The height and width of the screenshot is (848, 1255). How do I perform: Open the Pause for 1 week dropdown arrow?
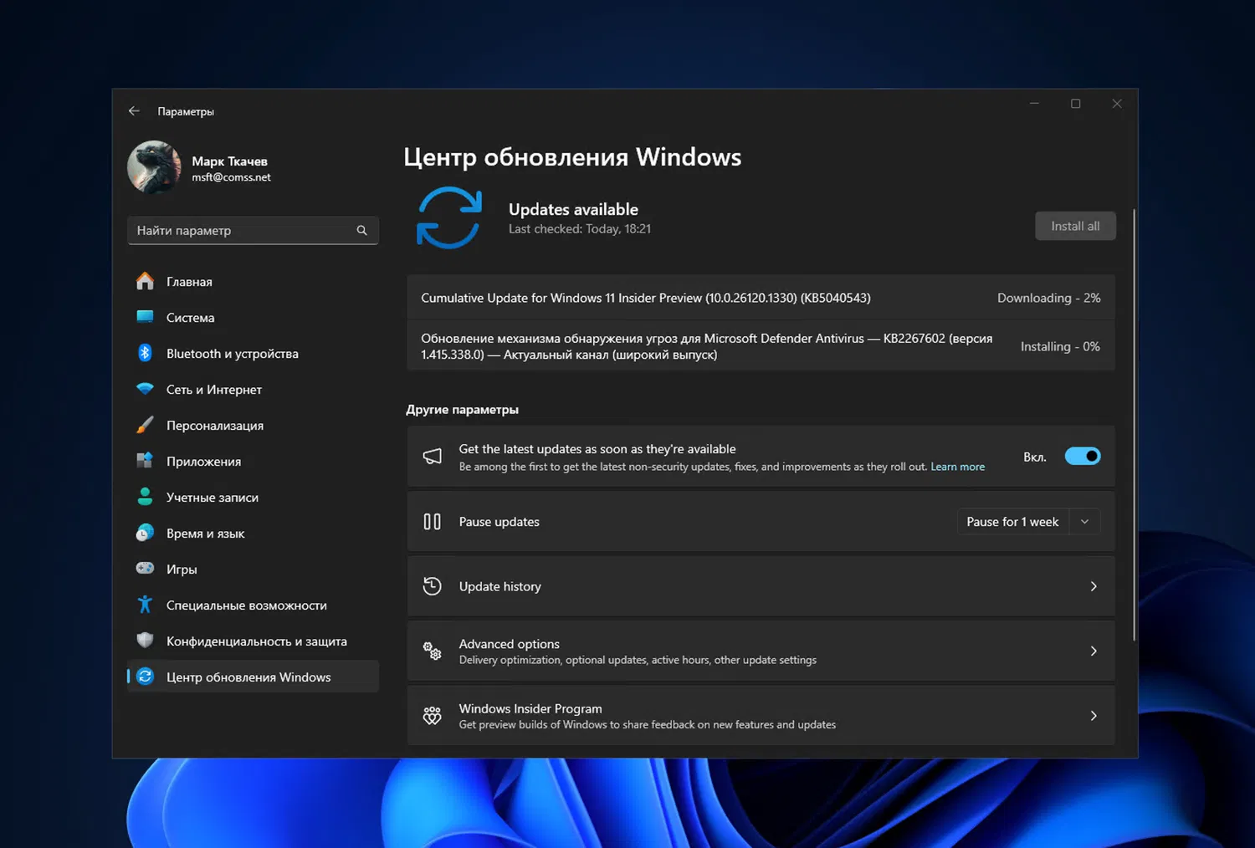[1084, 522]
